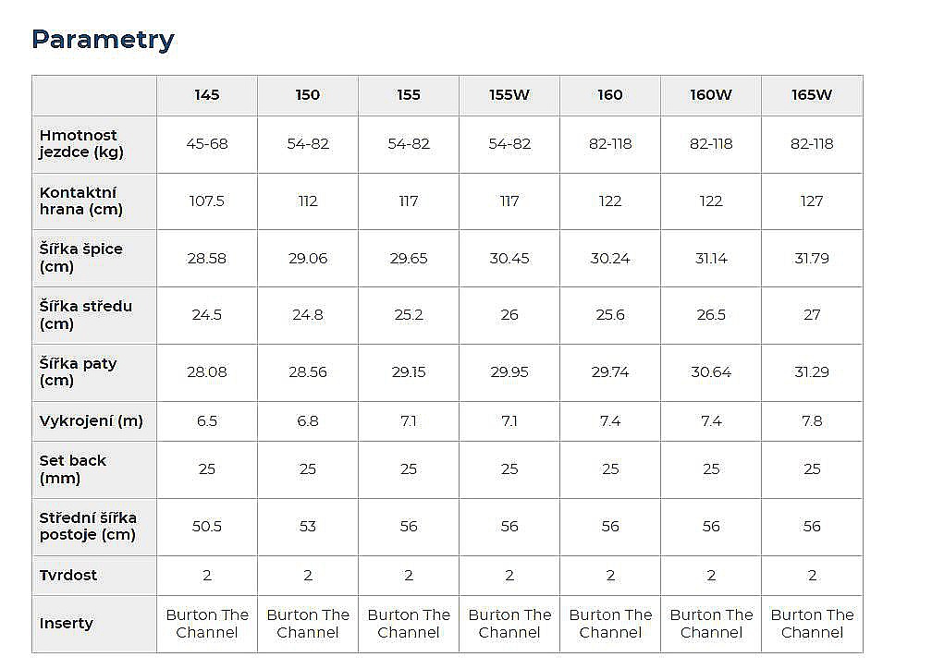Select the 7.8 sidecut value
932x669 pixels.
(812, 421)
